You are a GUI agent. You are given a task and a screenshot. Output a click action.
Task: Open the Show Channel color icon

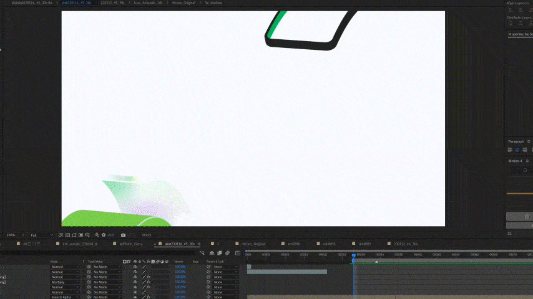point(97,235)
